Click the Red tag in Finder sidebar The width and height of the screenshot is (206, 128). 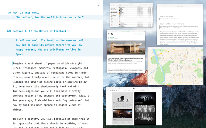112,26
